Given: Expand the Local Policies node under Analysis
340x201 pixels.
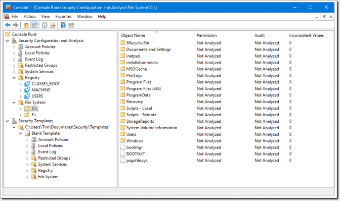Looking at the screenshot, I should tap(14, 53).
